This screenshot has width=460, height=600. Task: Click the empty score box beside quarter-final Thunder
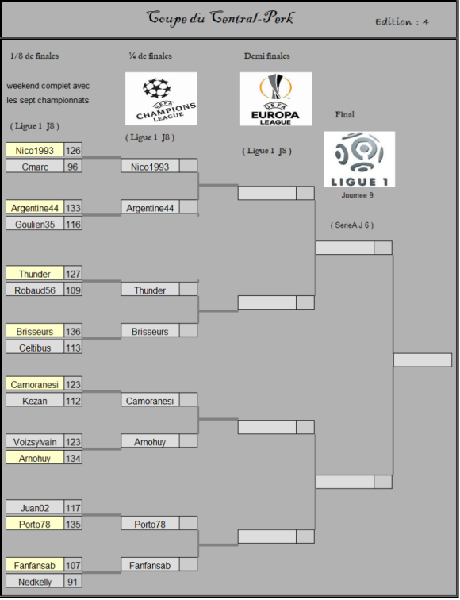click(x=188, y=289)
